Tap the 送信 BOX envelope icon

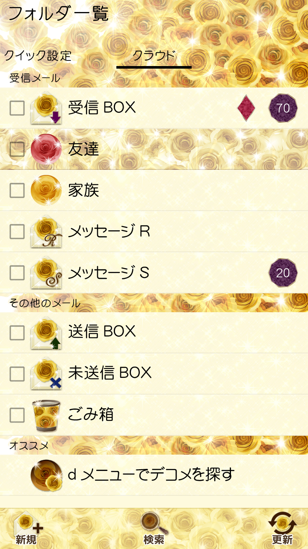pyautogui.click(x=46, y=332)
